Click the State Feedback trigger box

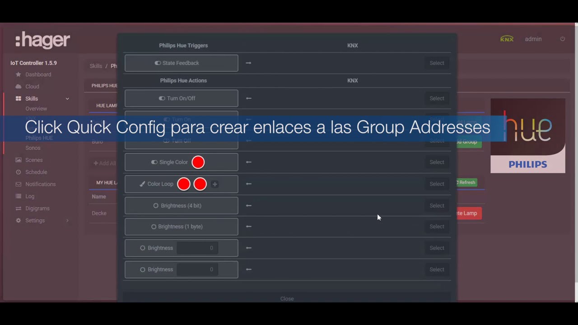181,63
